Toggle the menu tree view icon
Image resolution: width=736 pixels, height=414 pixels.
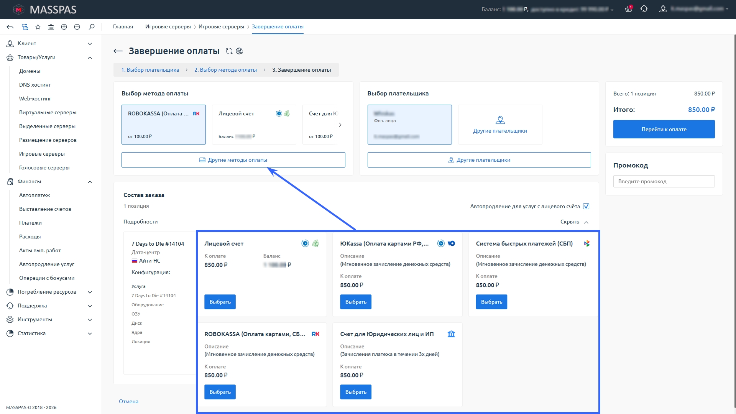[25, 27]
